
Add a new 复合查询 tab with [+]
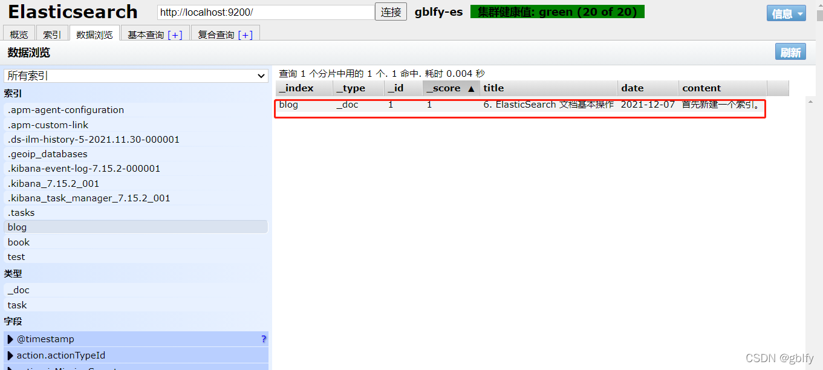tap(246, 35)
